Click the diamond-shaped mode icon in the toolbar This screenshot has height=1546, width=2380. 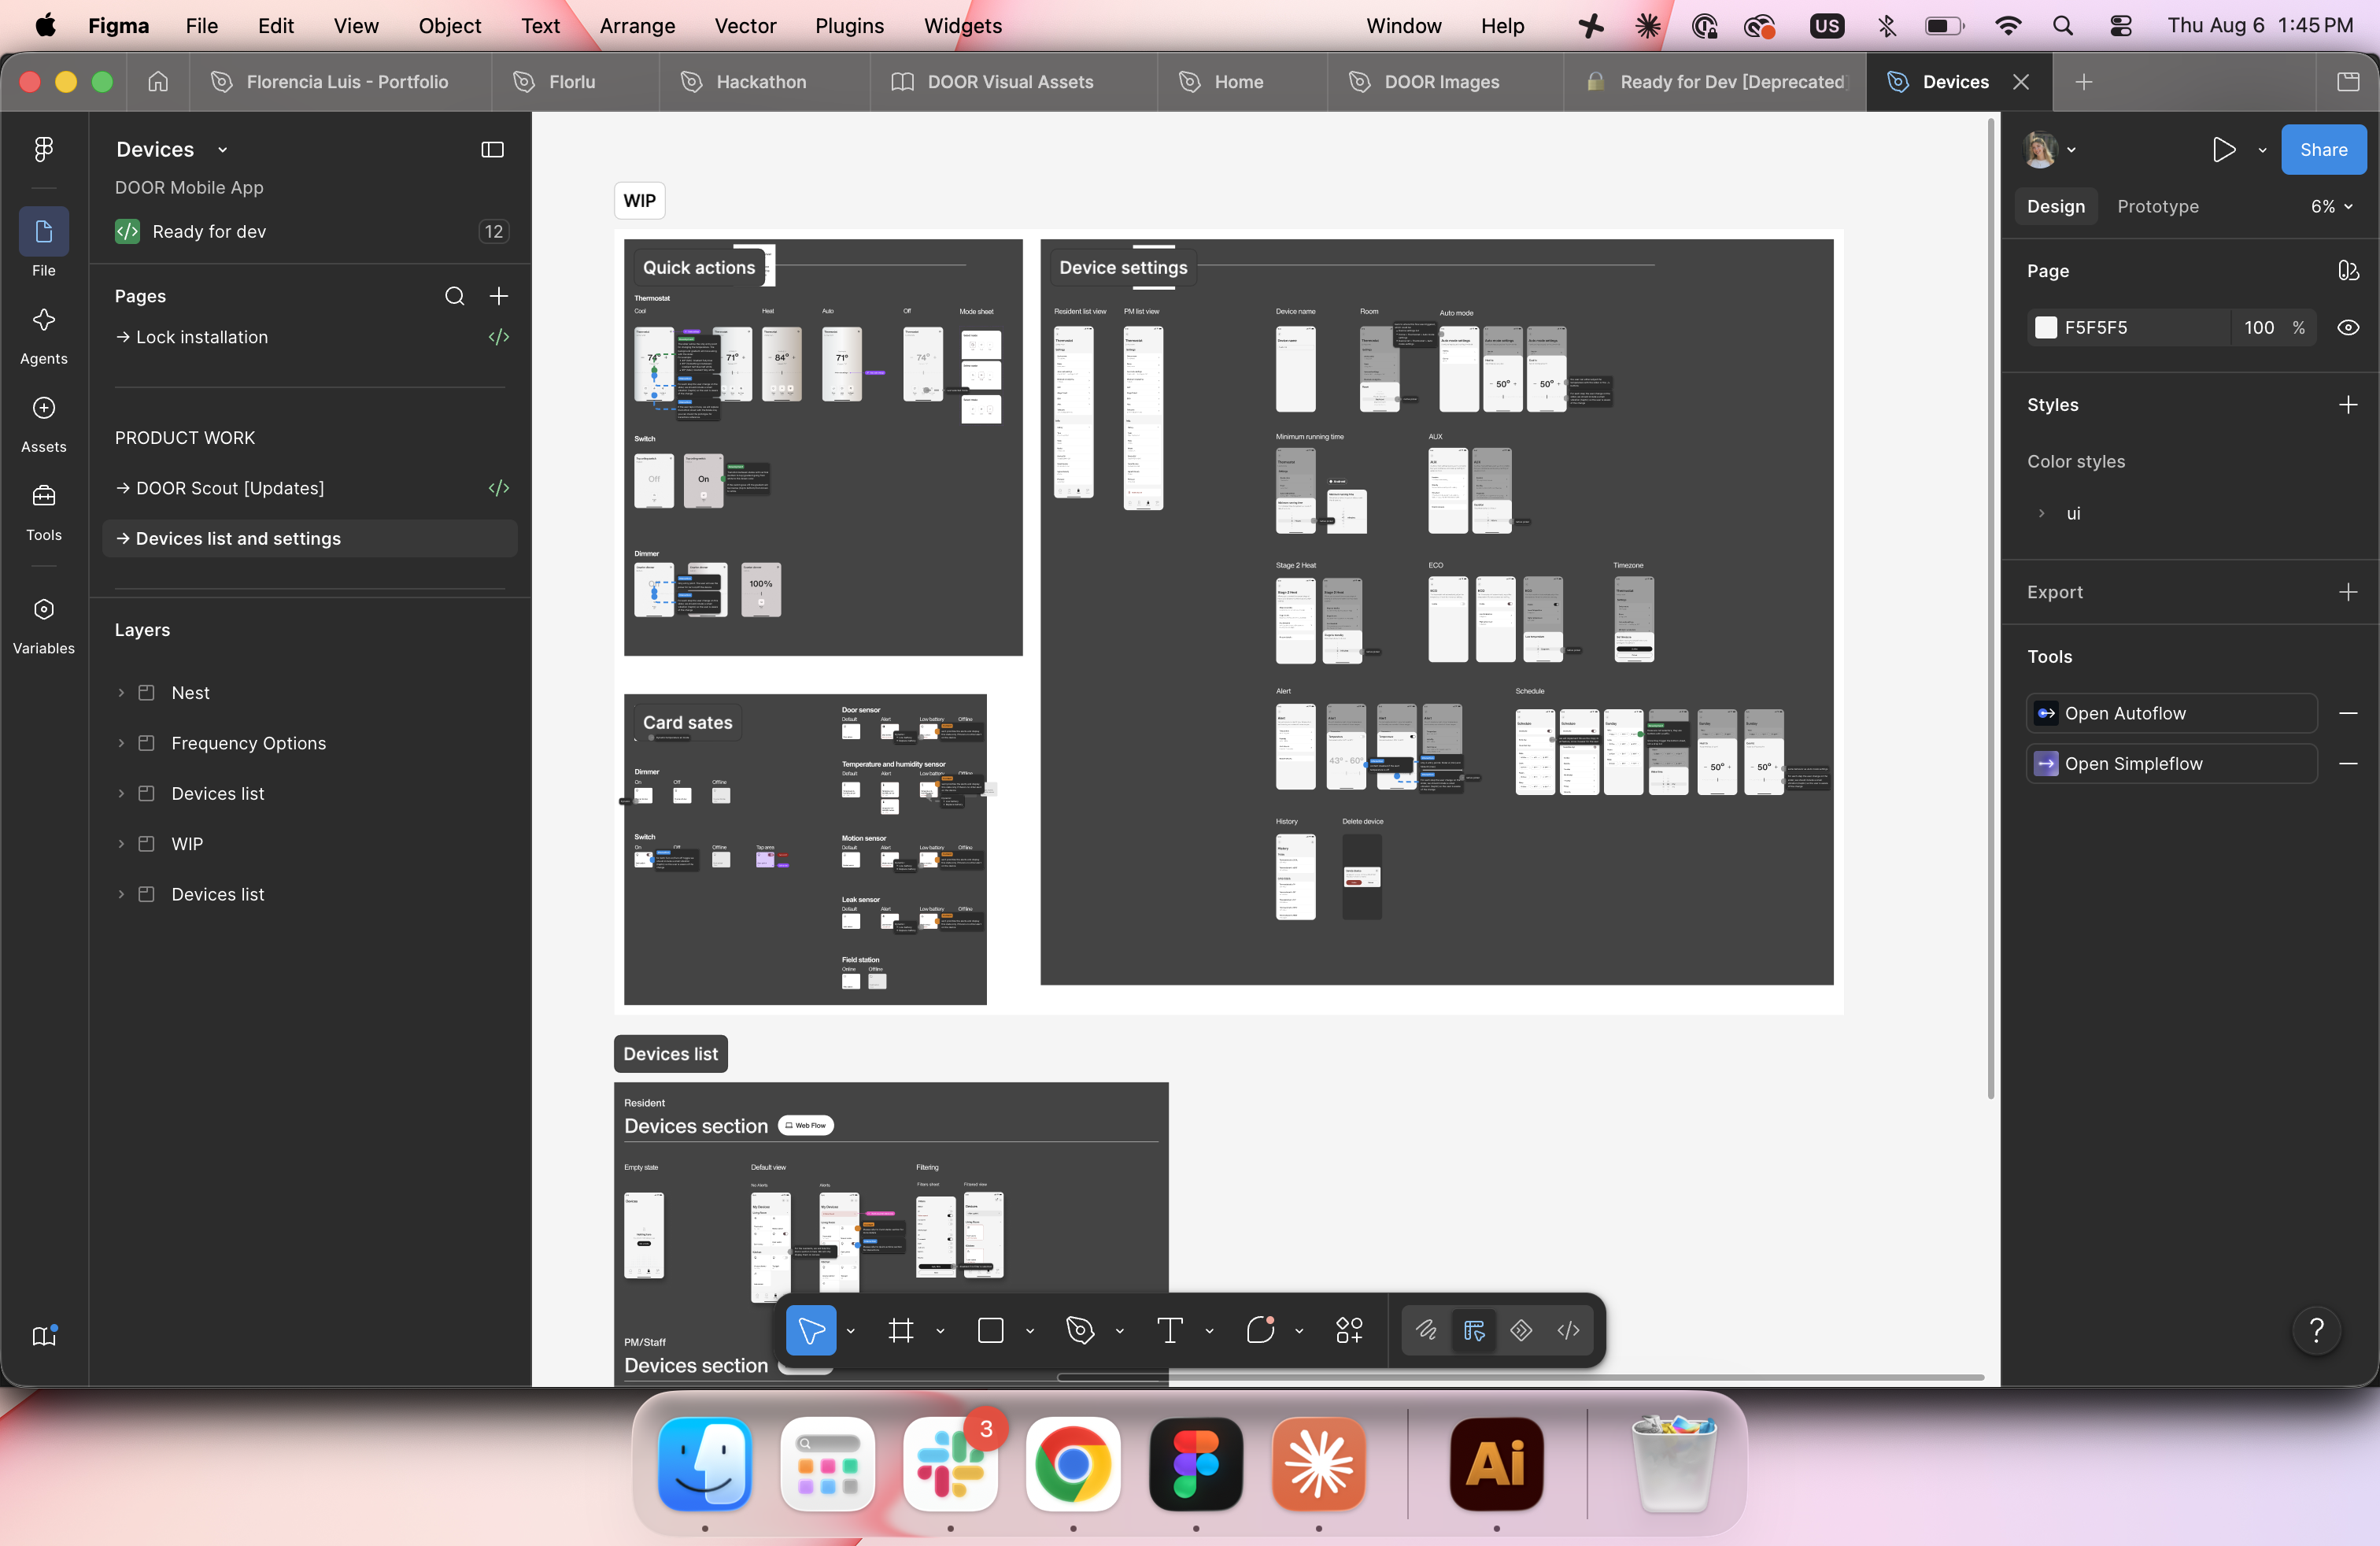1521,1330
